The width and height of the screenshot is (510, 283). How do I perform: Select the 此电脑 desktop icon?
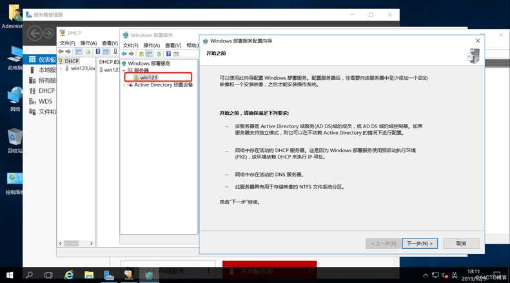click(14, 58)
